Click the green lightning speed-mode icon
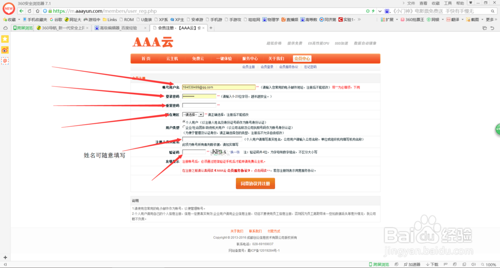Screen dimensions: 500x268 [373, 11]
